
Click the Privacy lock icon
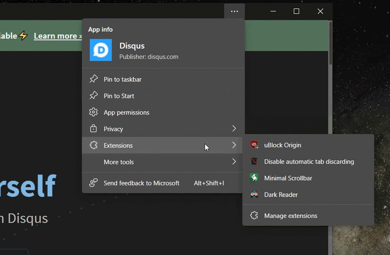pos(94,129)
